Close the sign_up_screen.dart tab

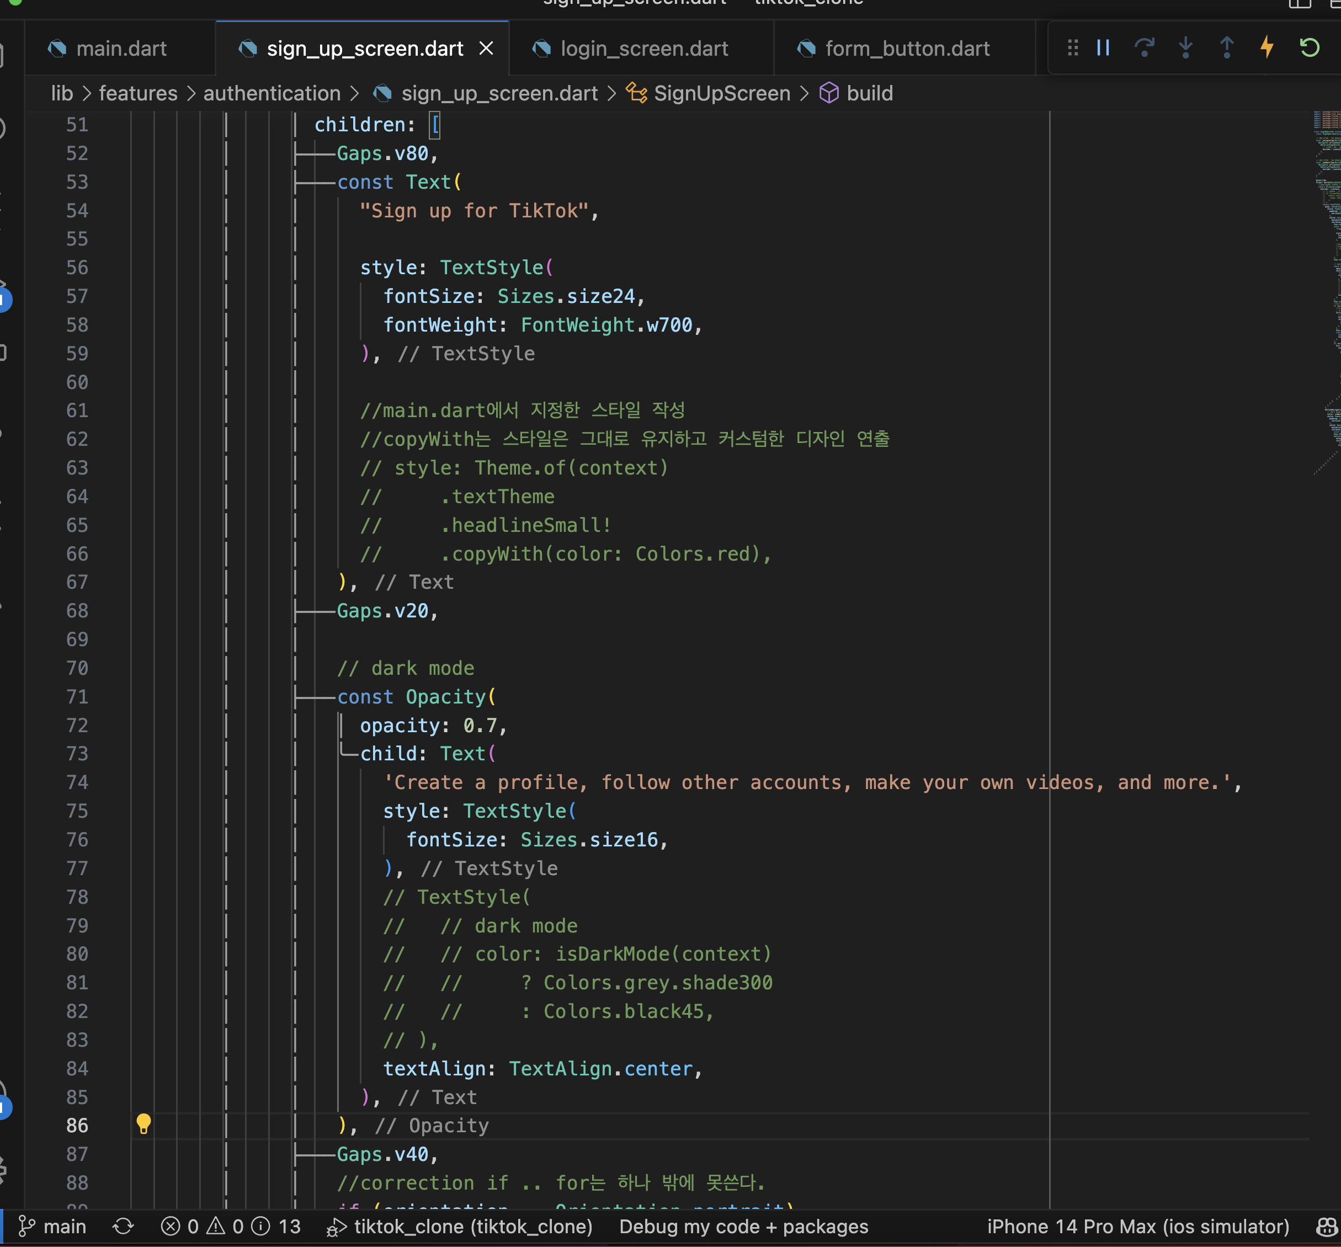pyautogui.click(x=486, y=49)
